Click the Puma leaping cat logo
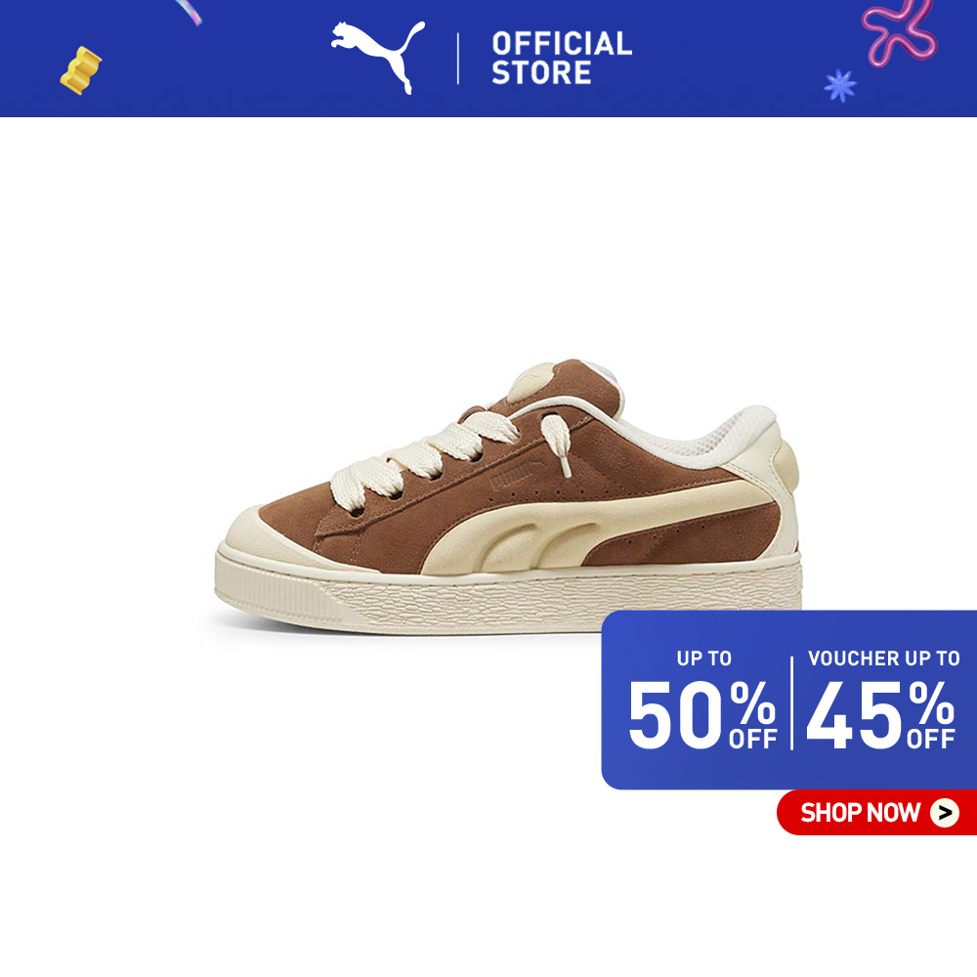This screenshot has width=977, height=977. click(377, 56)
